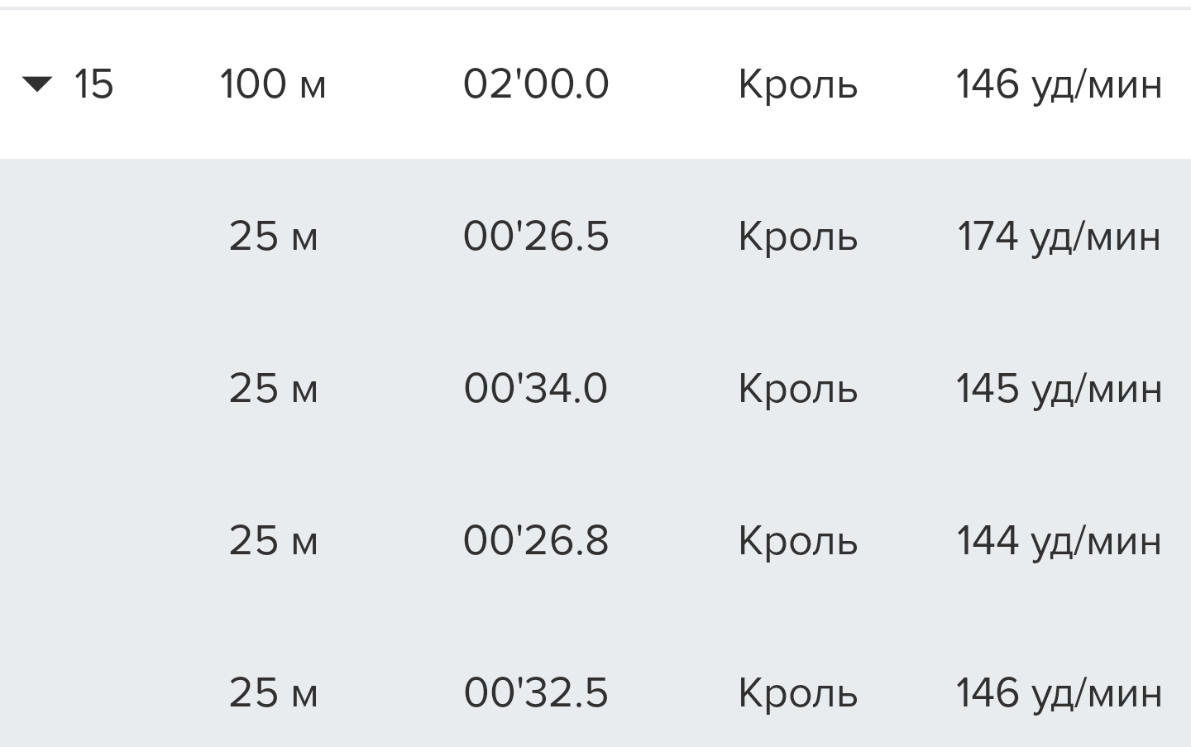Viewport: 1191px width, 747px height.
Task: Select the 00'26.8 lap time
Action: coord(536,541)
